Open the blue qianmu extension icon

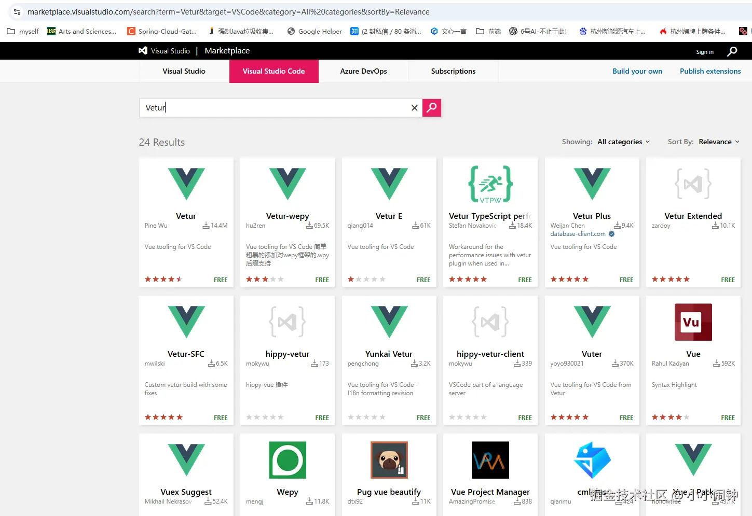592,460
